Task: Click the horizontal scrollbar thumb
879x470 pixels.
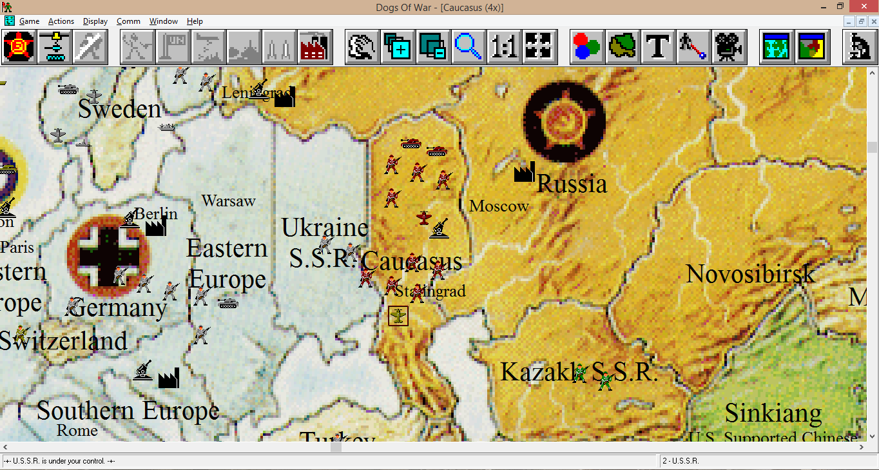Action: tap(336, 447)
